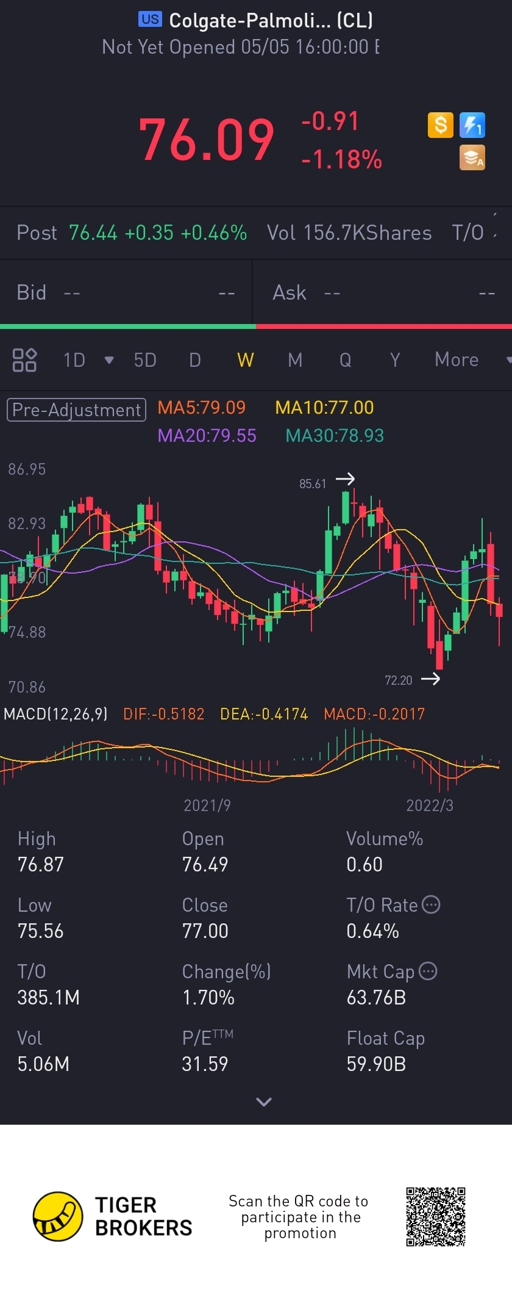The image size is (512, 1309).
Task: Tap the Vol 5.06M value
Action: click(x=43, y=1064)
